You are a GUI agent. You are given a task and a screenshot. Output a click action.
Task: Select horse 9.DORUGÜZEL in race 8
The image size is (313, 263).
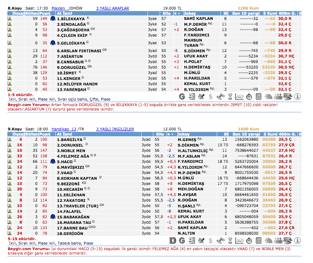[x=72, y=67]
